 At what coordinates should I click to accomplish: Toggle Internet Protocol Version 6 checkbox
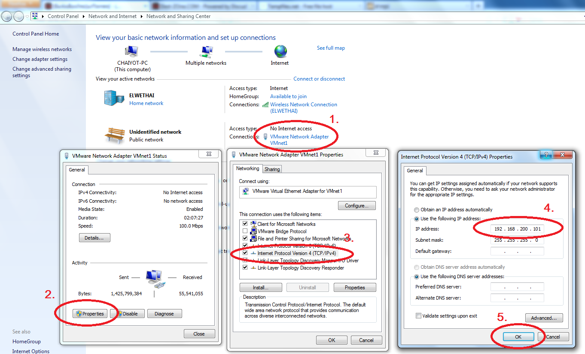click(x=245, y=246)
